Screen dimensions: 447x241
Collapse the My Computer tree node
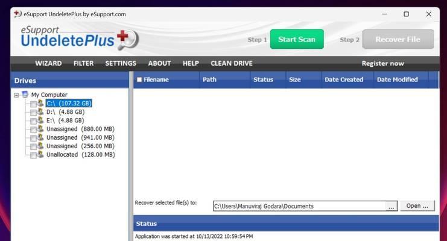click(16, 95)
